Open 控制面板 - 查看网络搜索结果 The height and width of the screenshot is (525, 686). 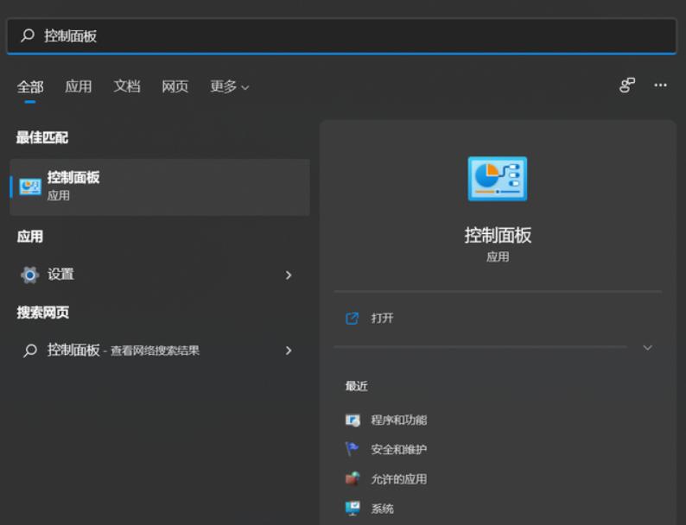pyautogui.click(x=160, y=351)
